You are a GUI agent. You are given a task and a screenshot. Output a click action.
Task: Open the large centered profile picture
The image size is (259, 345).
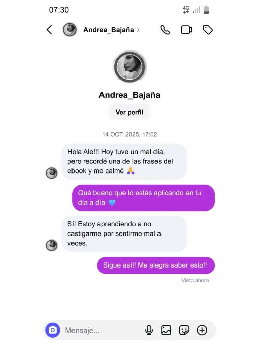tap(129, 67)
